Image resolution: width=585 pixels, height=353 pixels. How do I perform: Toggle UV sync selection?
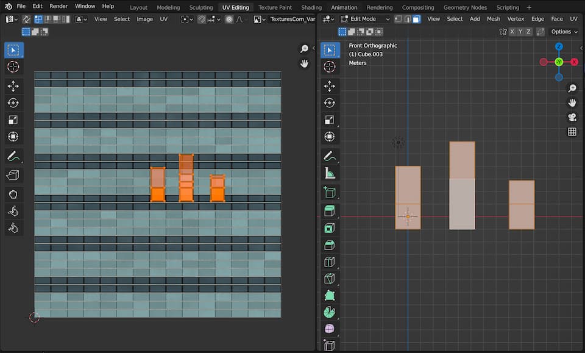27,19
